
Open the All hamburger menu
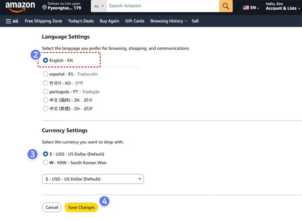point(12,21)
